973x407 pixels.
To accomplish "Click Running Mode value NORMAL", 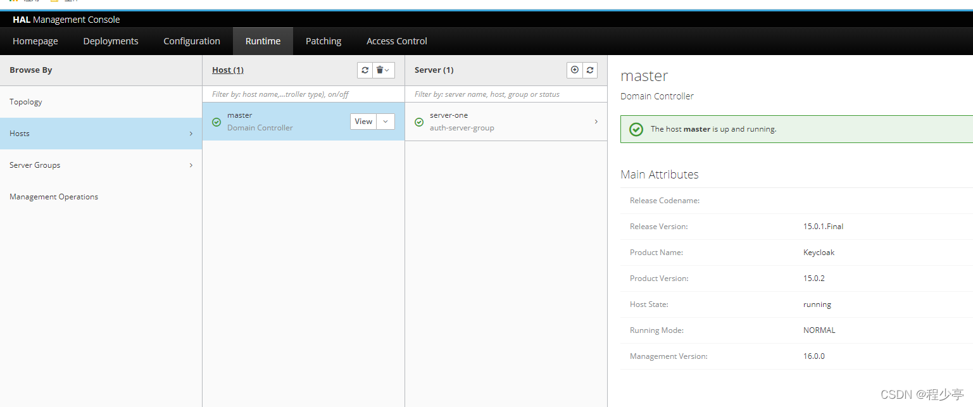I will 819,330.
